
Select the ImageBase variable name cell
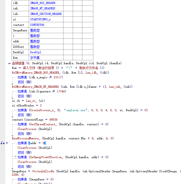[20, 31]
